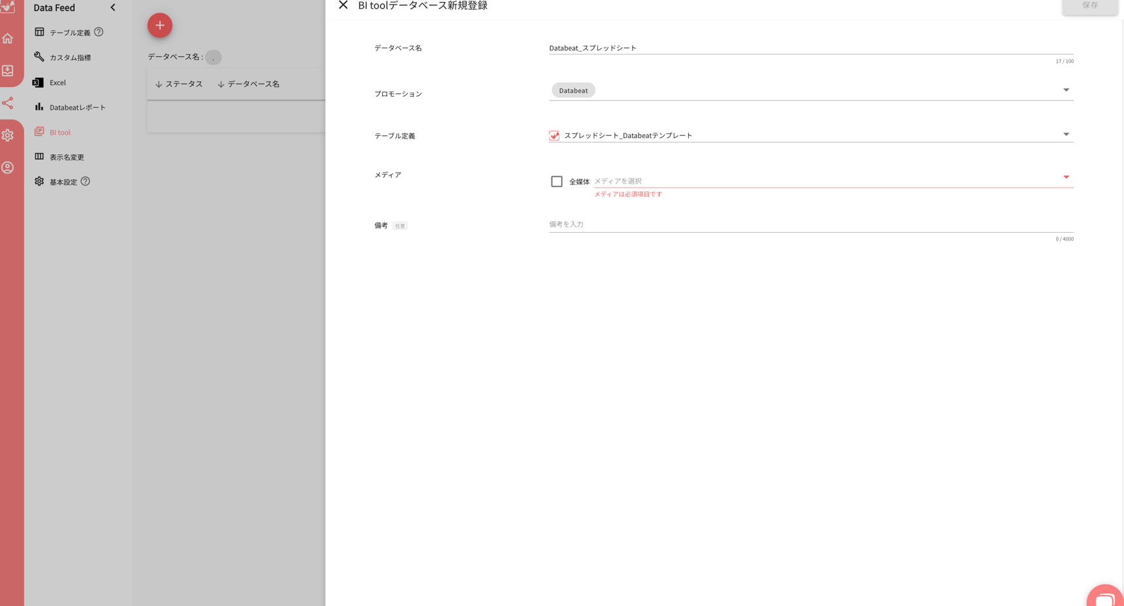Open Databeatレポート with the bar chart icon

pyautogui.click(x=78, y=107)
